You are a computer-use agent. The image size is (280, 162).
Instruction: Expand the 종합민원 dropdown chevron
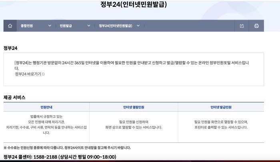pyautogui.click(x=50, y=26)
